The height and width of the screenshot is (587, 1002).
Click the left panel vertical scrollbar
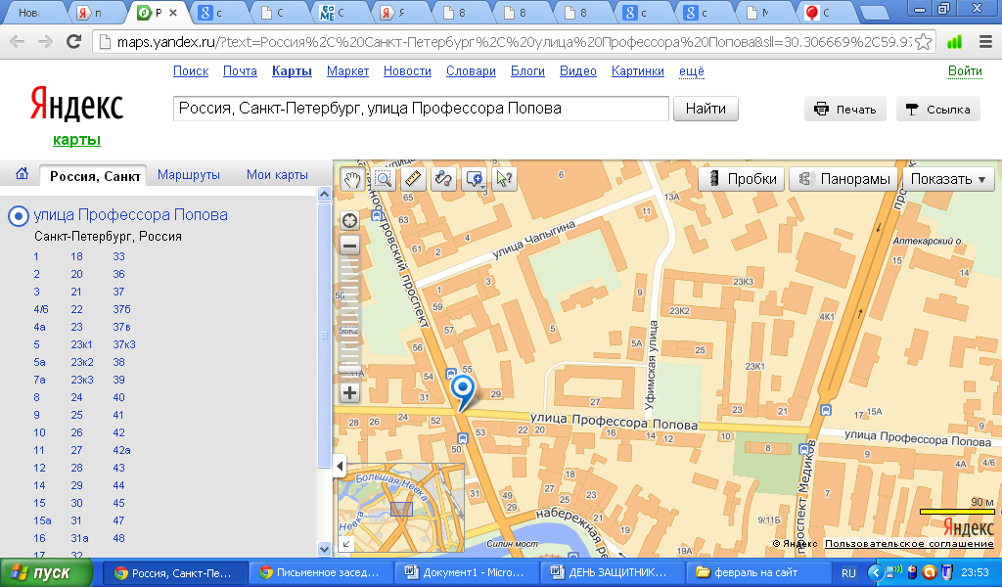click(x=324, y=372)
